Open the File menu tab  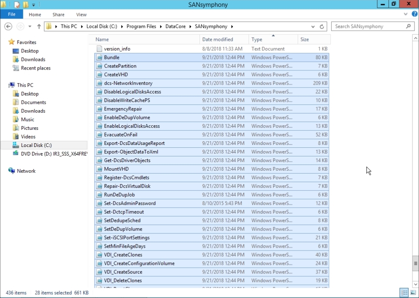click(11, 14)
